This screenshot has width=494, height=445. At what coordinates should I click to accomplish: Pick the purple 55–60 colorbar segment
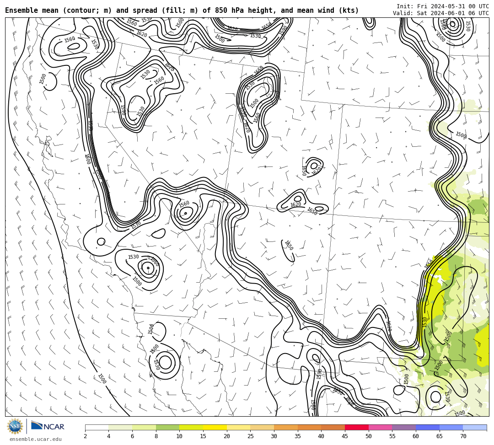[404, 427]
